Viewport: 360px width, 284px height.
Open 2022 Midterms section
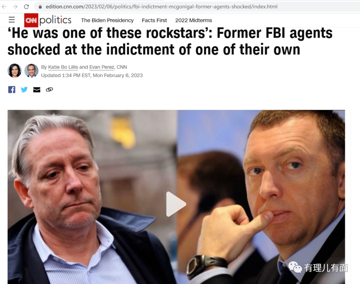pos(194,20)
